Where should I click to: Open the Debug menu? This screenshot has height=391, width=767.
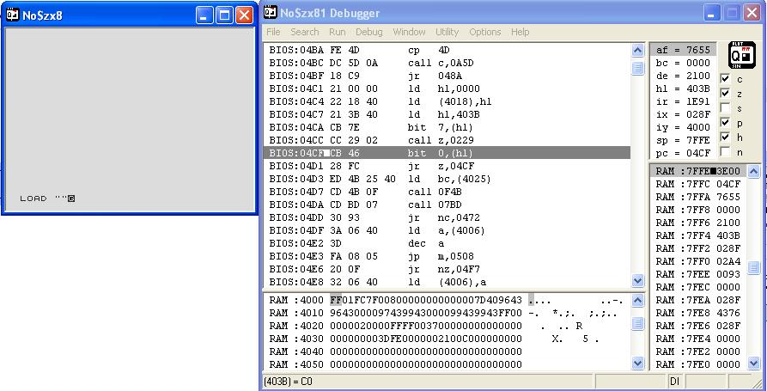369,32
